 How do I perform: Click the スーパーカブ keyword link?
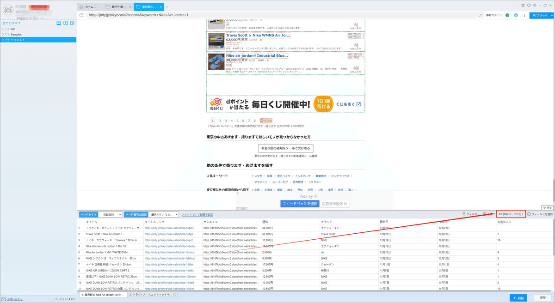coord(280,182)
